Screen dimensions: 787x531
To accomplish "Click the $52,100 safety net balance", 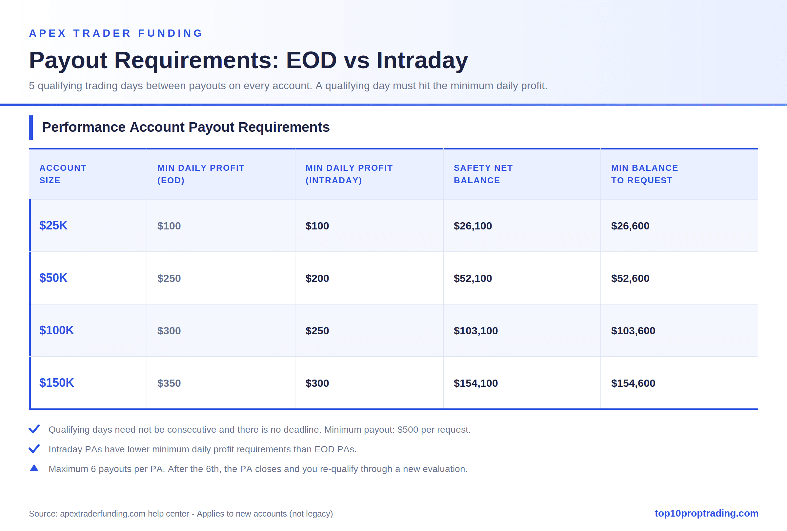I will pyautogui.click(x=473, y=278).
